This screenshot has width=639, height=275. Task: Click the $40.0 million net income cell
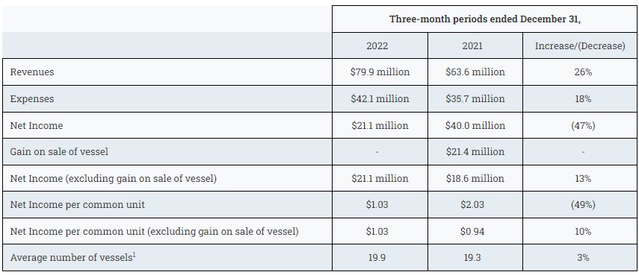[475, 125]
